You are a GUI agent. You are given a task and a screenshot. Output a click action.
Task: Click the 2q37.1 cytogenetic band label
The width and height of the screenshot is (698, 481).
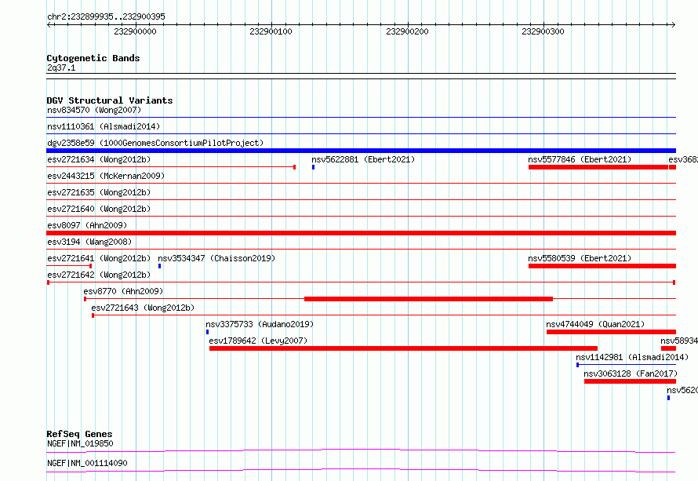coord(61,67)
